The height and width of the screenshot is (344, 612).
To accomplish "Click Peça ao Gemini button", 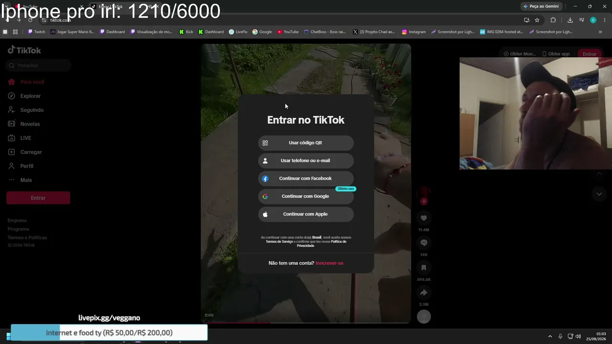I will point(541,6).
